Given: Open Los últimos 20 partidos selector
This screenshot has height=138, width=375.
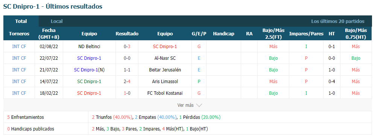Looking at the screenshot, I should point(338,21).
